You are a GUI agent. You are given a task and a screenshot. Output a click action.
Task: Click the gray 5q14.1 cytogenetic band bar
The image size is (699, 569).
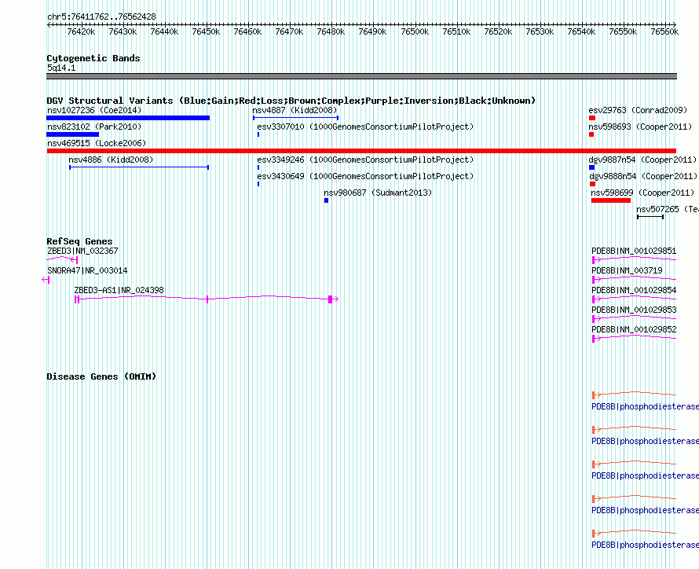(361, 76)
